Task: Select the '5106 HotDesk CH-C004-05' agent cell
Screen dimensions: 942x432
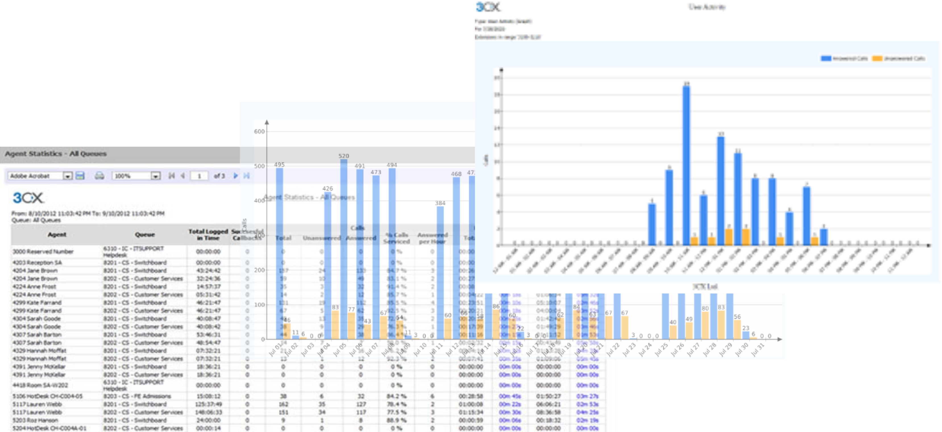Action: click(47, 396)
